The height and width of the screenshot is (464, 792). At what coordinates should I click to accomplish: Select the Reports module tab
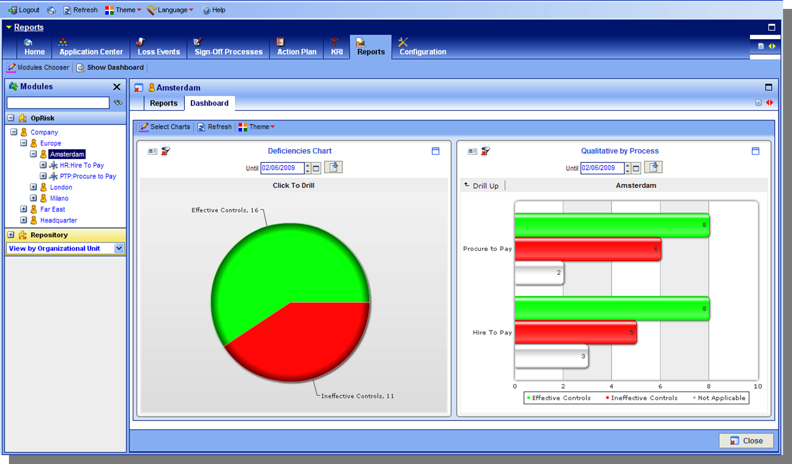(x=371, y=47)
